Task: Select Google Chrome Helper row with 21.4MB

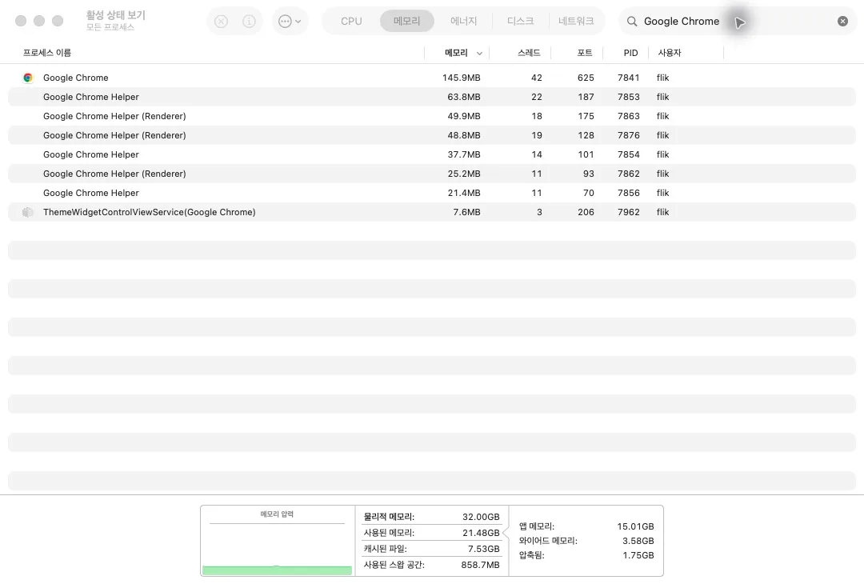Action: [432, 193]
